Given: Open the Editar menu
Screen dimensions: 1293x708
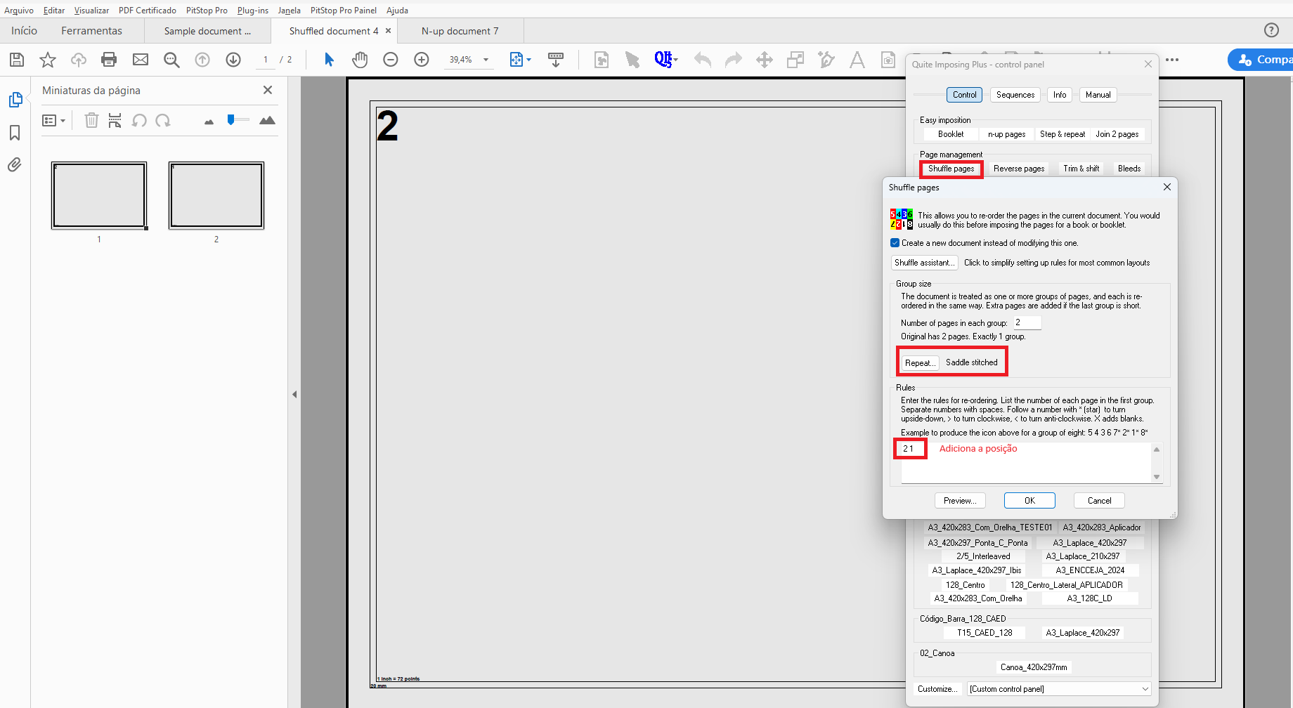Looking at the screenshot, I should pos(54,11).
